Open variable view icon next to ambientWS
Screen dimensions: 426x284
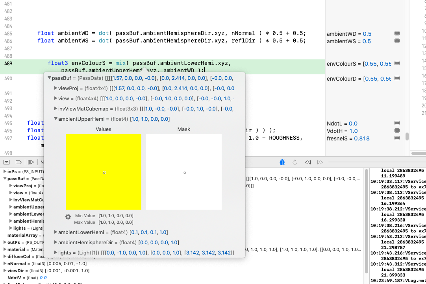pos(397,41)
